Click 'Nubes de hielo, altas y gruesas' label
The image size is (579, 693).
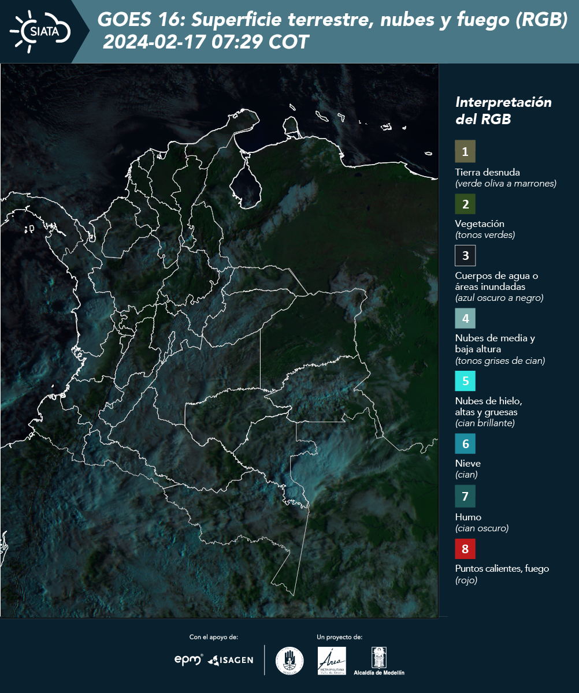tap(489, 407)
